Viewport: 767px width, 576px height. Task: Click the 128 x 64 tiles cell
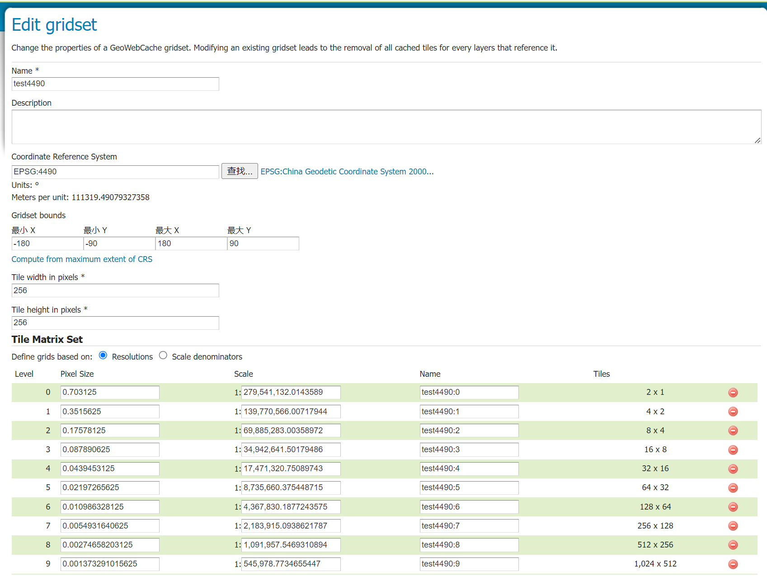point(655,507)
